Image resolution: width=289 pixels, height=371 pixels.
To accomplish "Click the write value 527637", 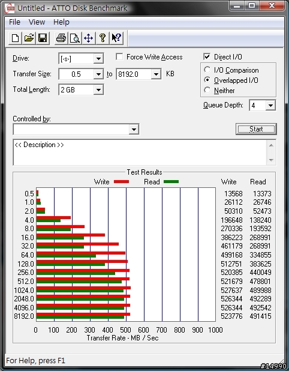I will (231, 290).
